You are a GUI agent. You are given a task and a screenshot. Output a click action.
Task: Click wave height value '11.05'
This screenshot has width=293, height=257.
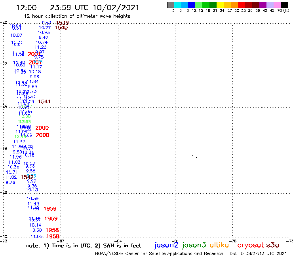36,236
